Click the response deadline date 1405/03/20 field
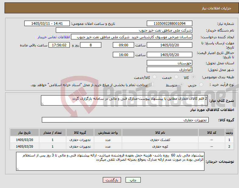 click(x=169, y=45)
